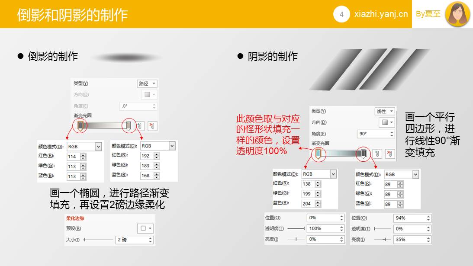Click the angle field showing 90°
The width and height of the screenshot is (473, 266).
(373, 134)
